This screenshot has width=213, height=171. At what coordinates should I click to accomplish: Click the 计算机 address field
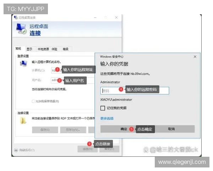(x=73, y=70)
